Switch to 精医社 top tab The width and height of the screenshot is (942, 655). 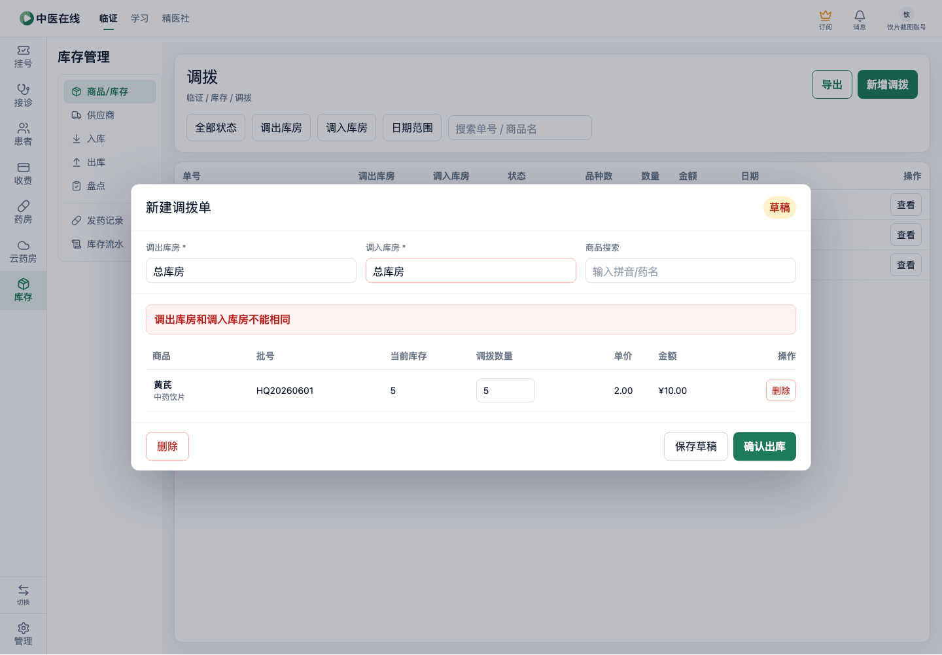(x=176, y=18)
